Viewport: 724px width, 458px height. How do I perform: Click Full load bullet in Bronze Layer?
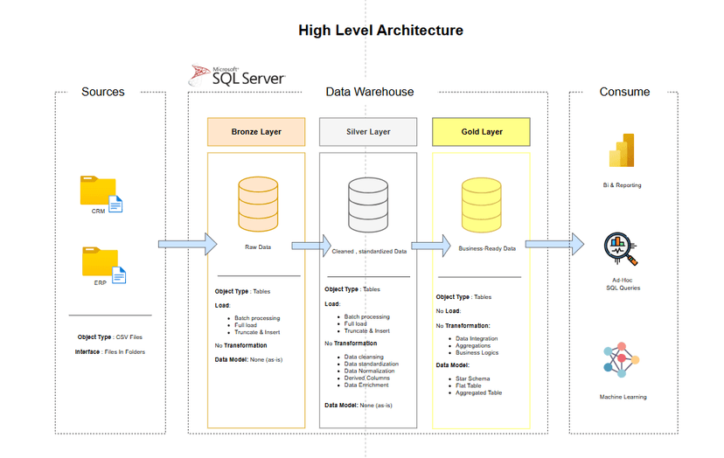[246, 325]
